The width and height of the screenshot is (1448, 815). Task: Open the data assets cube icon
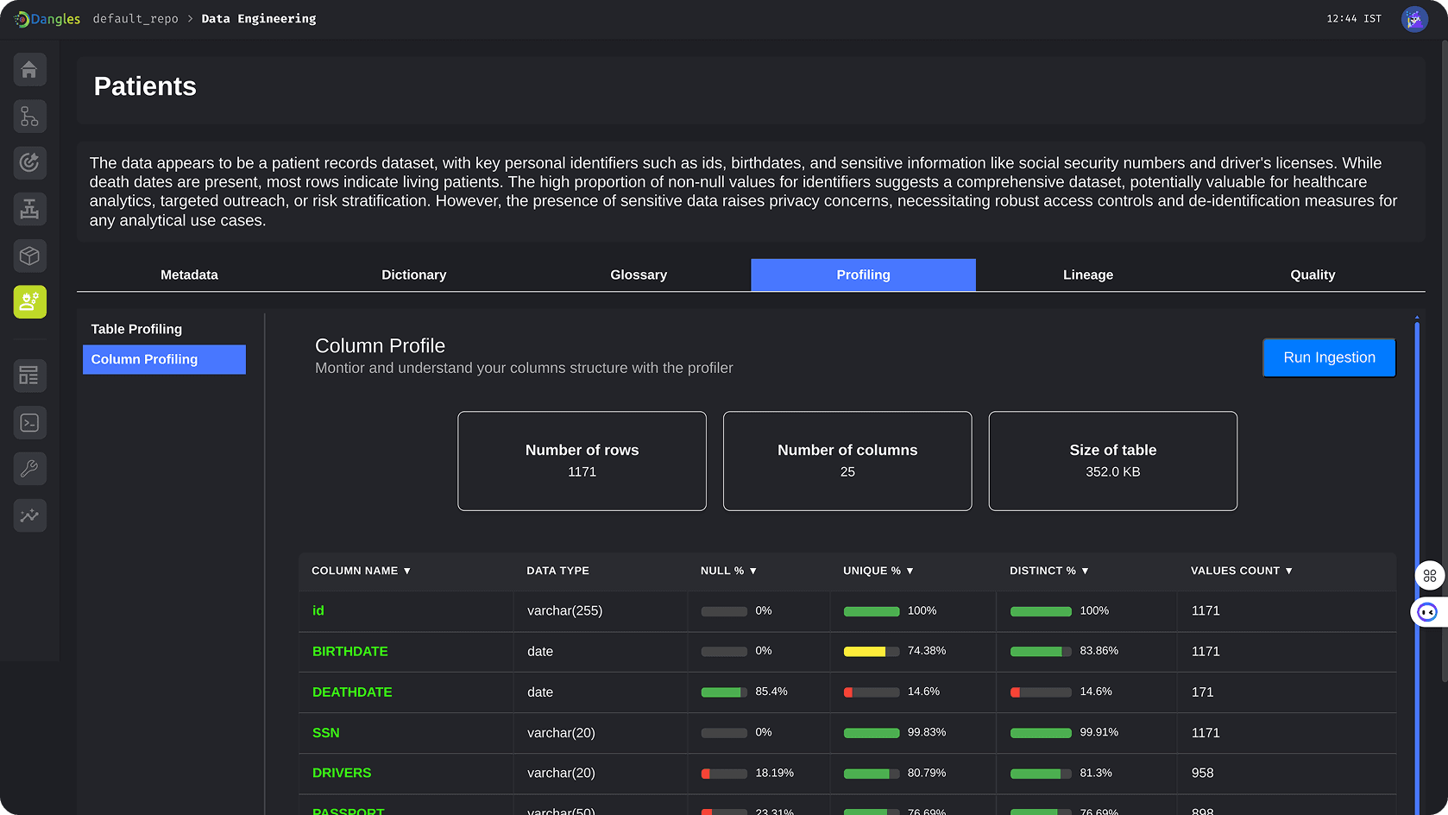click(29, 256)
